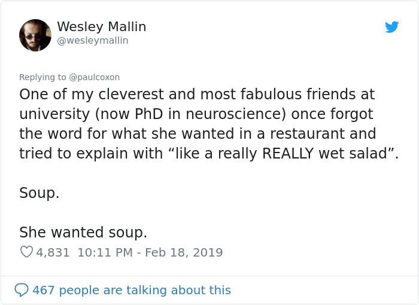The height and width of the screenshot is (305, 419).
Task: Open "people are talking about this" link
Action: (145, 290)
